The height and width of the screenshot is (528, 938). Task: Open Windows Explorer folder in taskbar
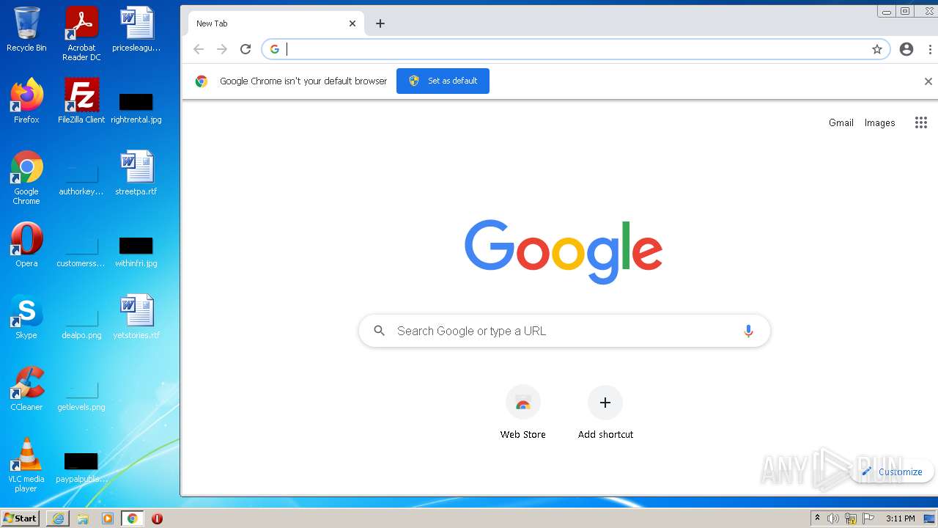coord(83,518)
